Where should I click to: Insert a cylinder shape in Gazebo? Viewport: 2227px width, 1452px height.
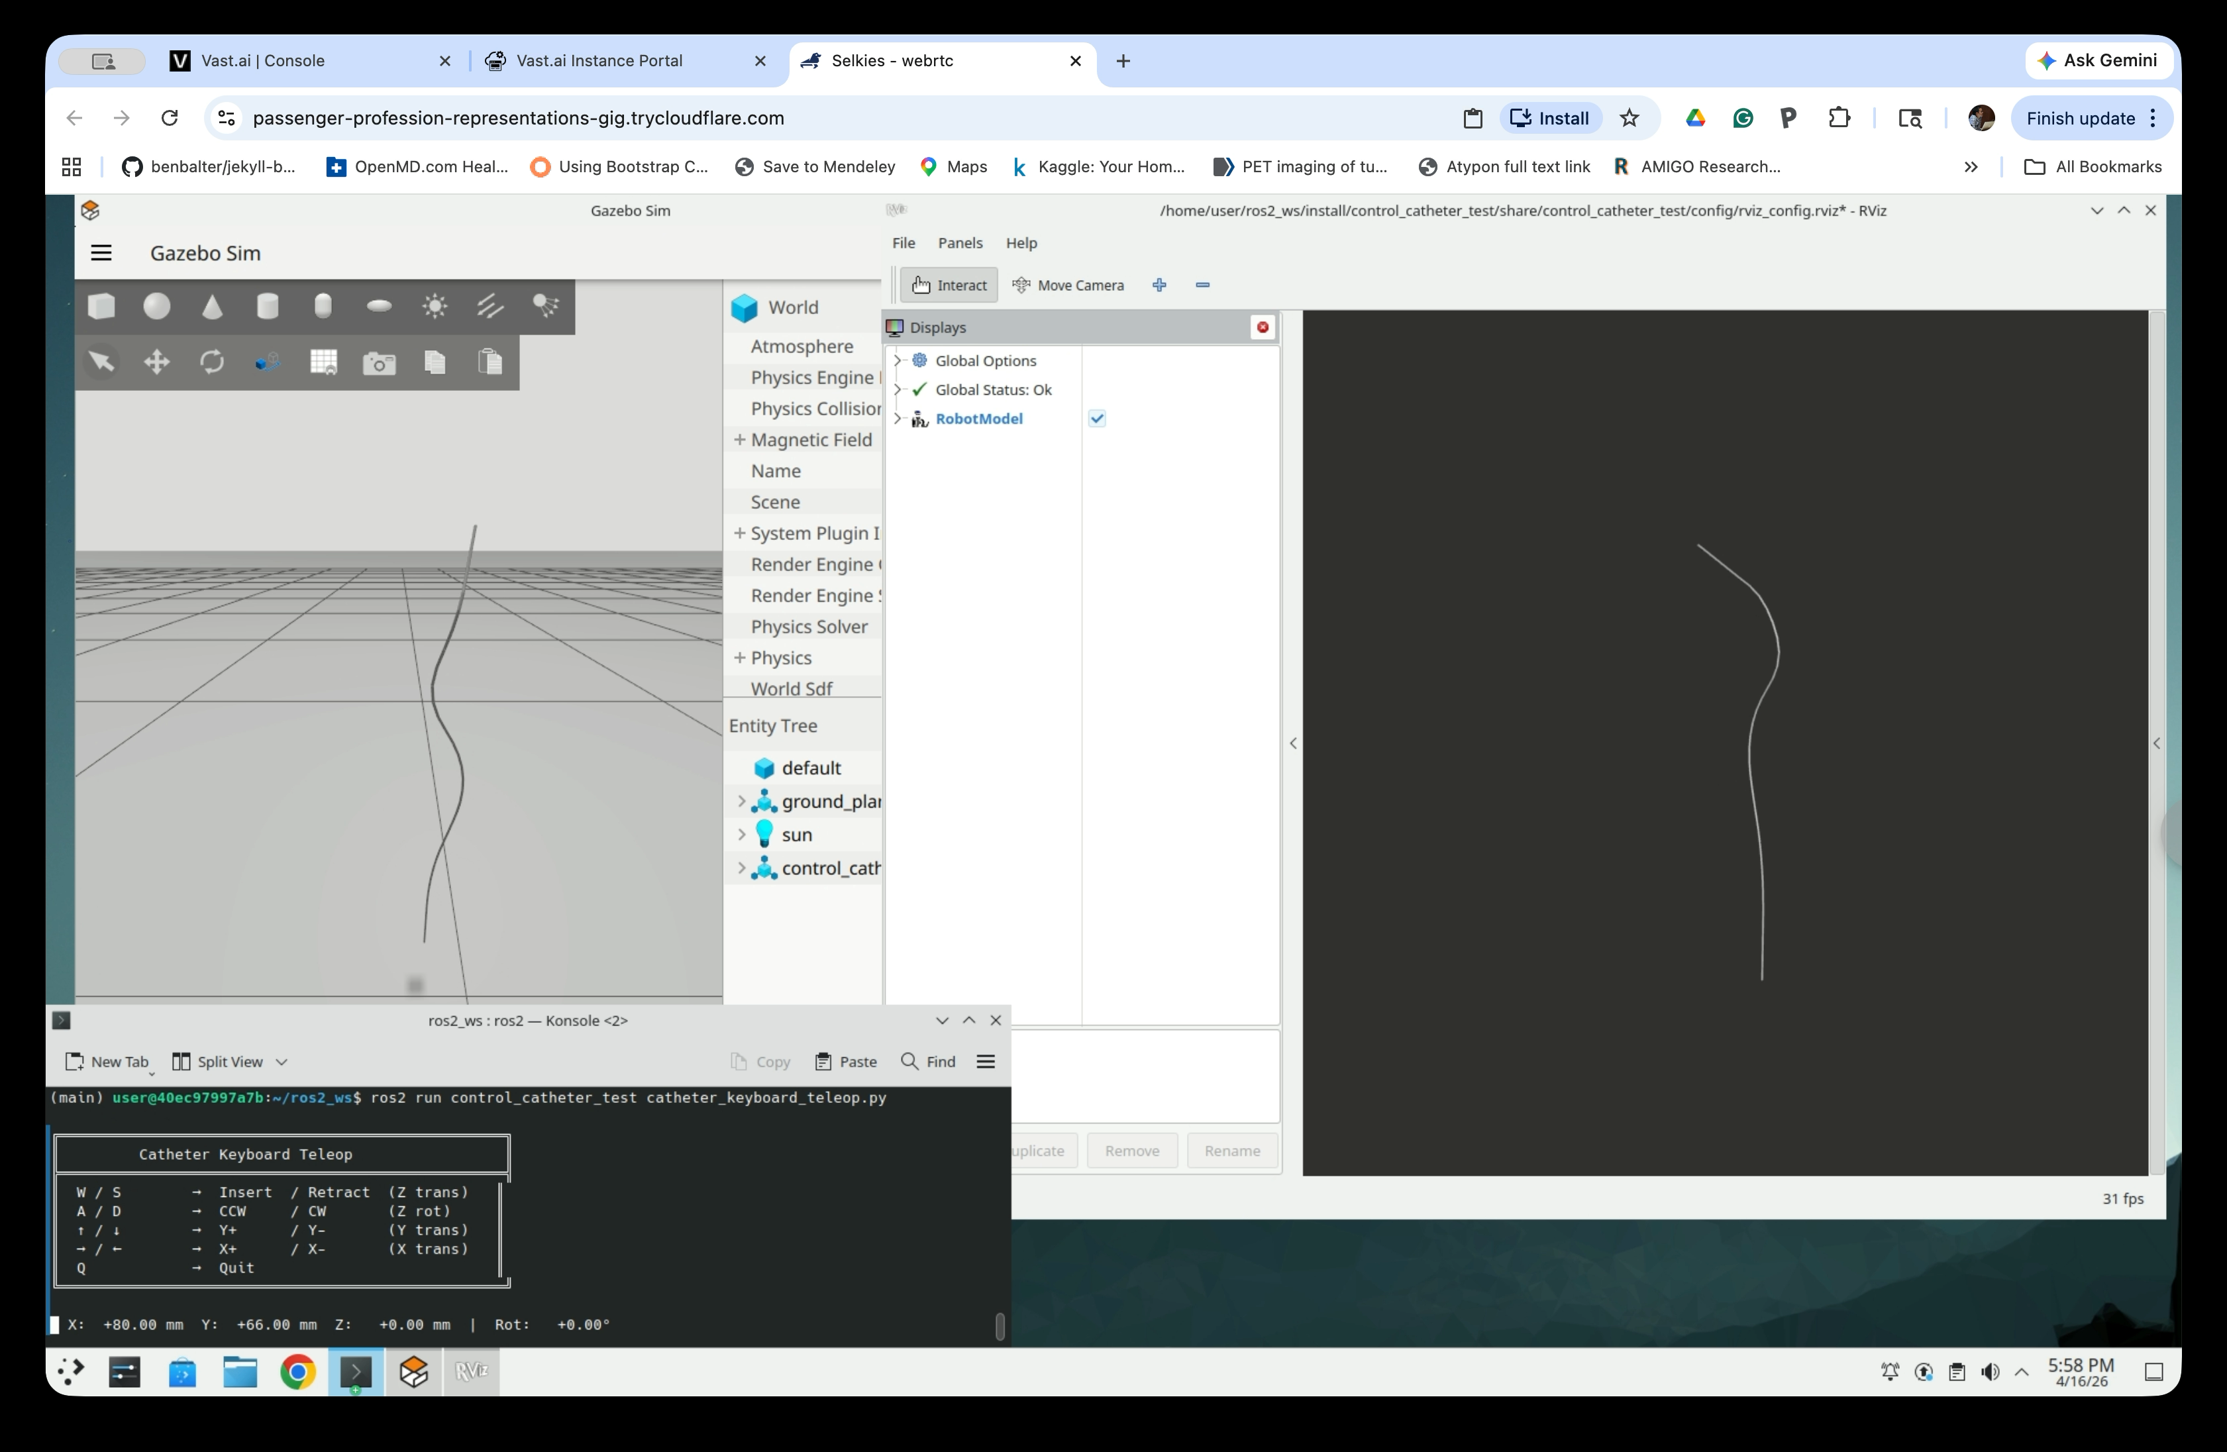[x=268, y=306]
